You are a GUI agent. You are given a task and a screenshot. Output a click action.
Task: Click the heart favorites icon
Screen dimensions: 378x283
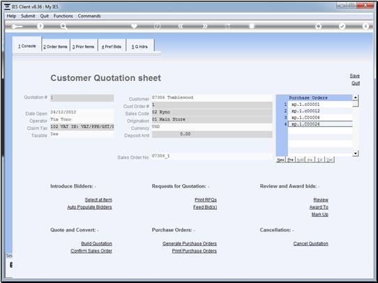point(134,26)
